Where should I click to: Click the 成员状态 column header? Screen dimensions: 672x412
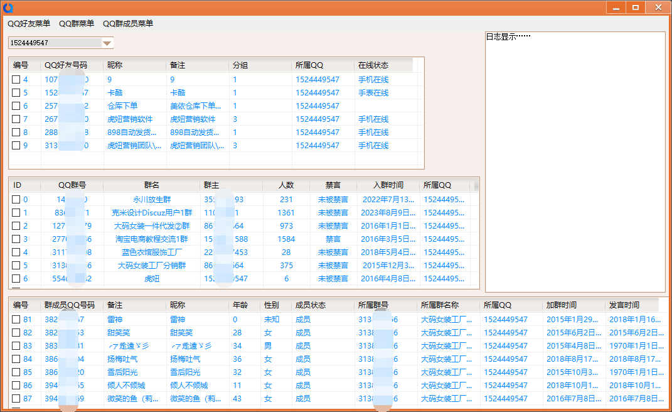point(324,305)
